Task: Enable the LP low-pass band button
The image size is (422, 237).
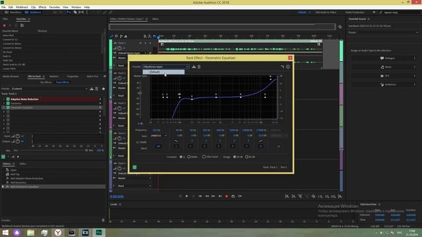Action: tap(278, 146)
